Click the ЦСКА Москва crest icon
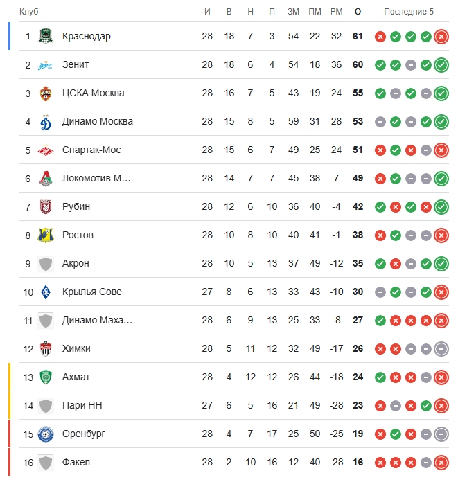Viewport: 467px width, 482px height. pos(46,93)
